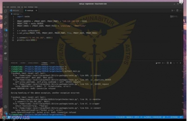This screenshot has width=187, height=121.
Task: Open the Search view in activity bar
Action: pos(5,17)
